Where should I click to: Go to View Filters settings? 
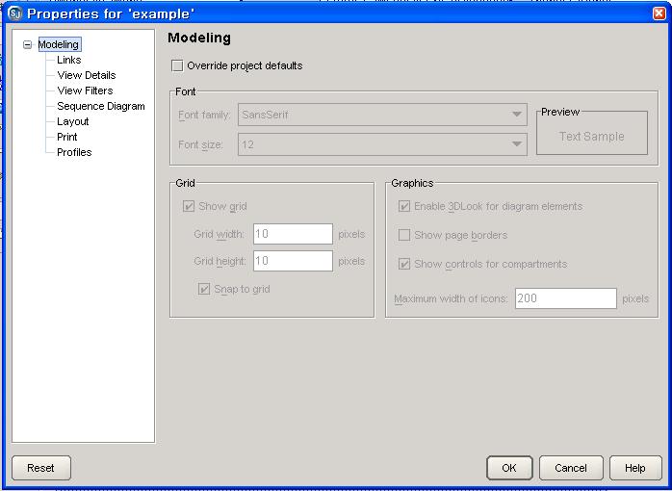pos(85,90)
